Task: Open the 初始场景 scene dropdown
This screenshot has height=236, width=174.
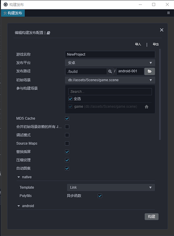Action: pyautogui.click(x=110, y=80)
